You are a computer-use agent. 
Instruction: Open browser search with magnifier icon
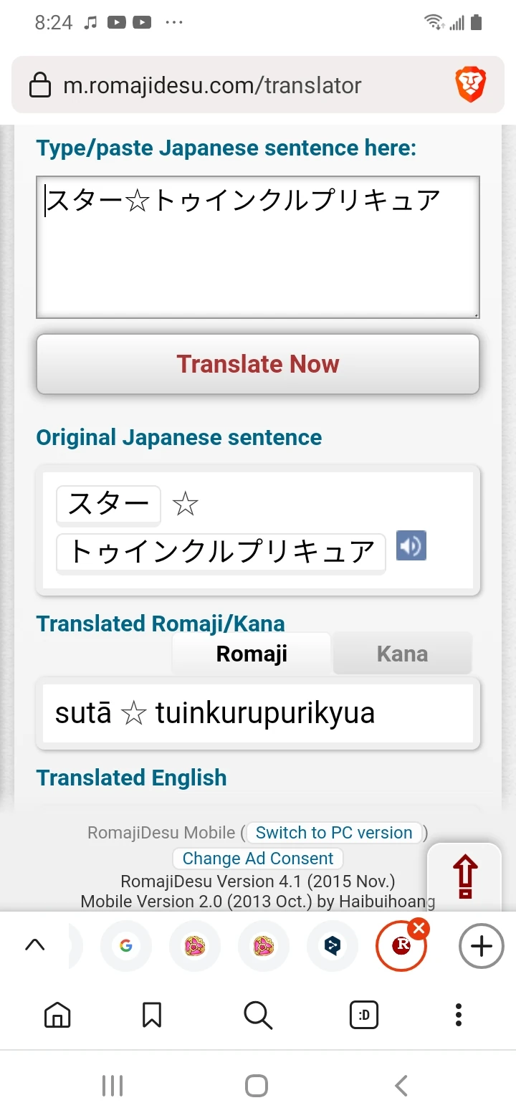tap(257, 1015)
